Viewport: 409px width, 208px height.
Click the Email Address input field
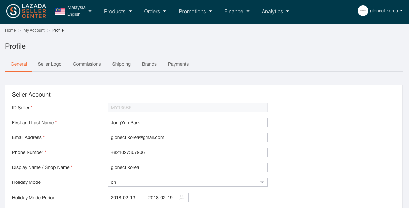188,137
